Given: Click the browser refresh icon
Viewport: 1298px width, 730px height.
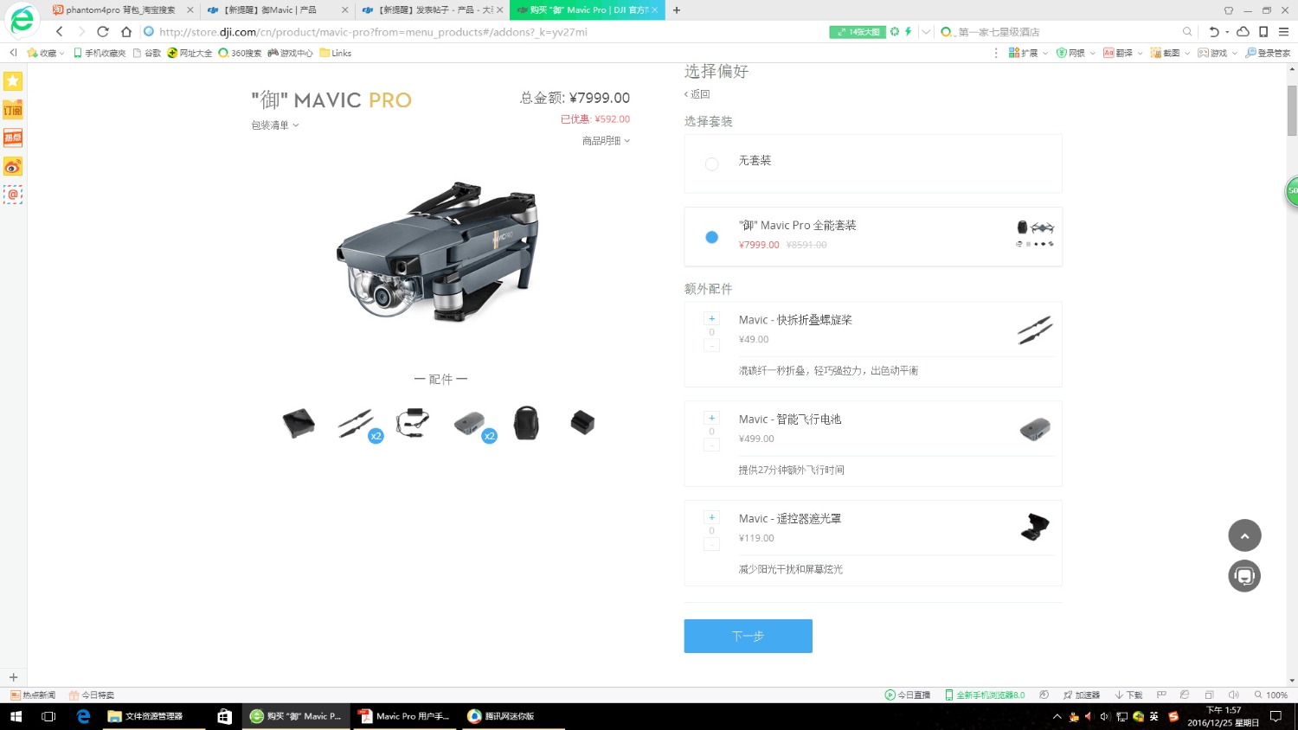Looking at the screenshot, I should (x=103, y=32).
